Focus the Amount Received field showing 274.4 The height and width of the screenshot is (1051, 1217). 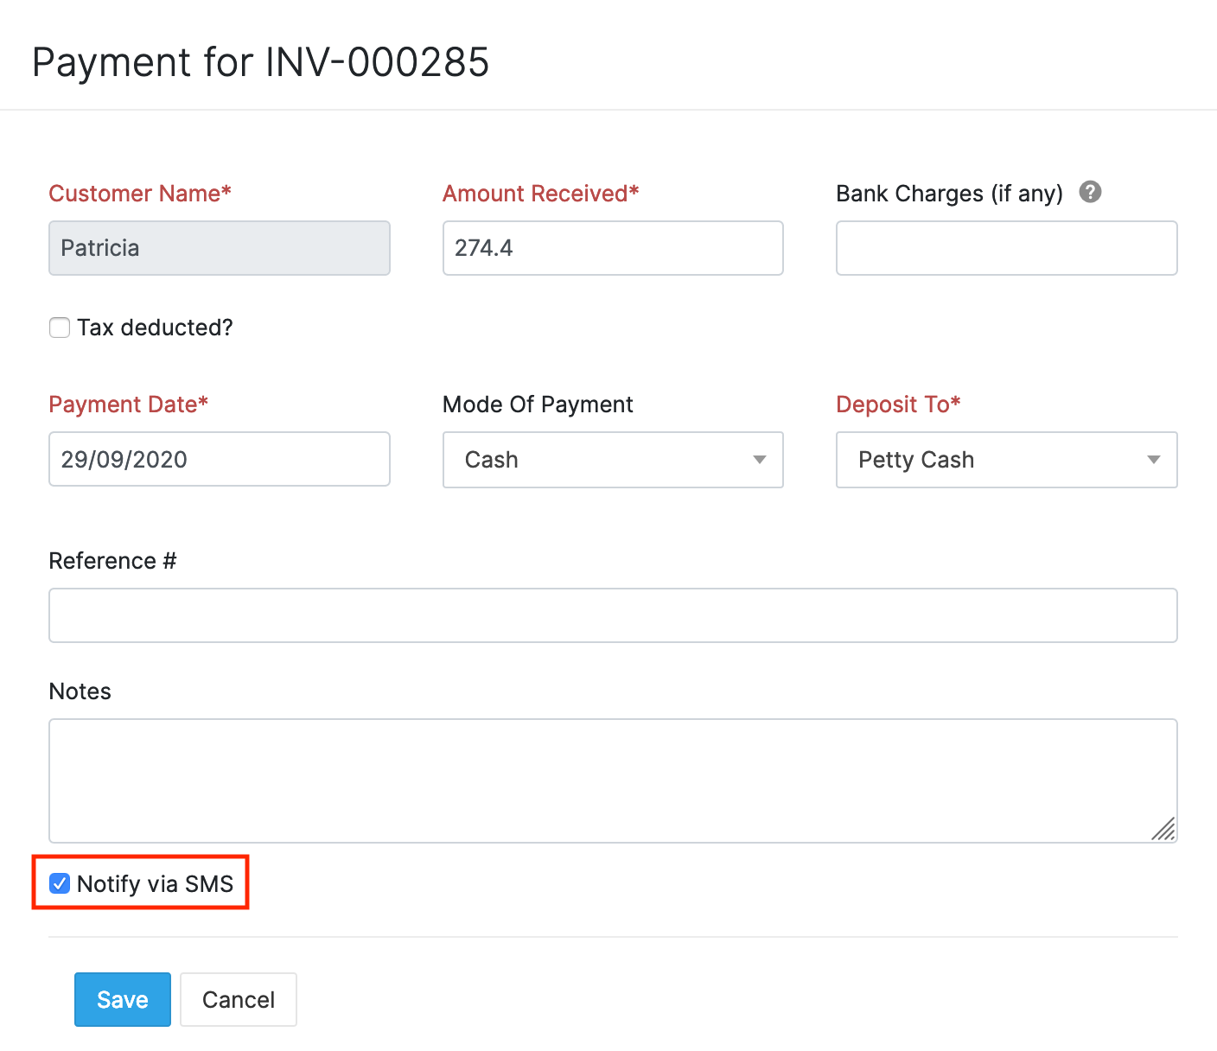tap(612, 248)
